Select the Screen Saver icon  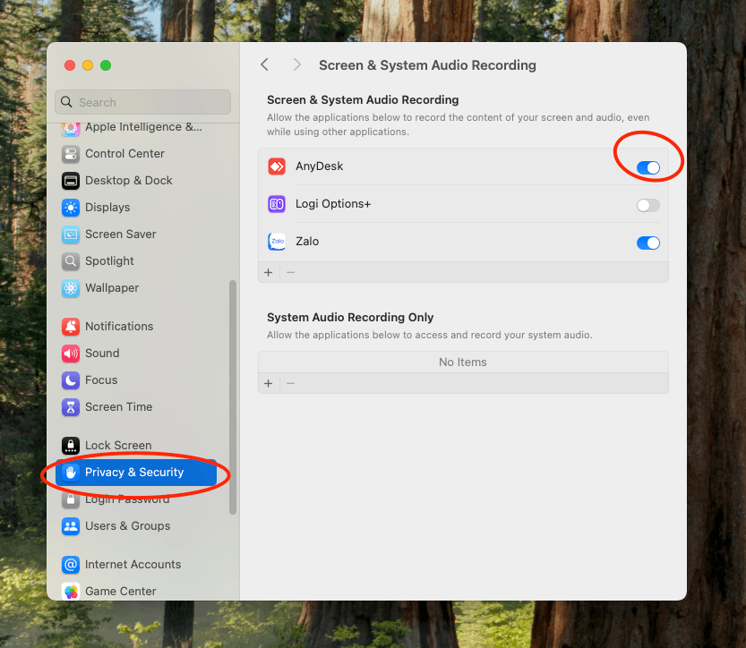click(x=71, y=234)
